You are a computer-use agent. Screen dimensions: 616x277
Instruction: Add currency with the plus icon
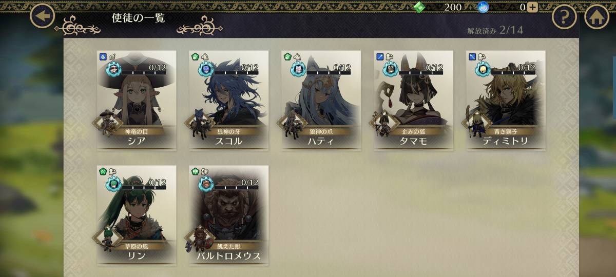click(x=533, y=7)
